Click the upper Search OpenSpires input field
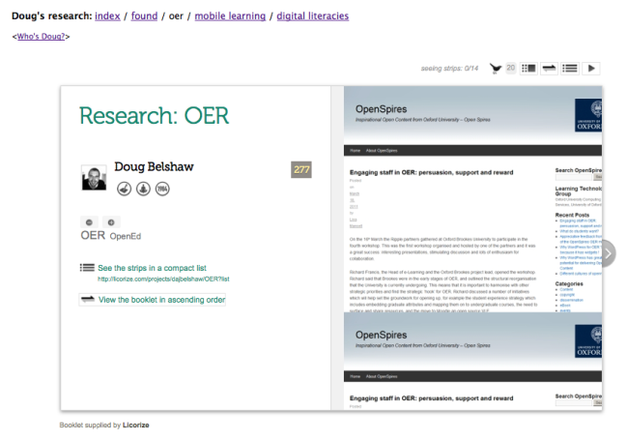The image size is (627, 441). (x=574, y=177)
